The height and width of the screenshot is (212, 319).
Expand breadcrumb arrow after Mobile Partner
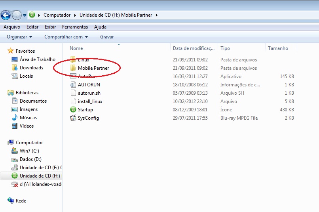[157, 15]
